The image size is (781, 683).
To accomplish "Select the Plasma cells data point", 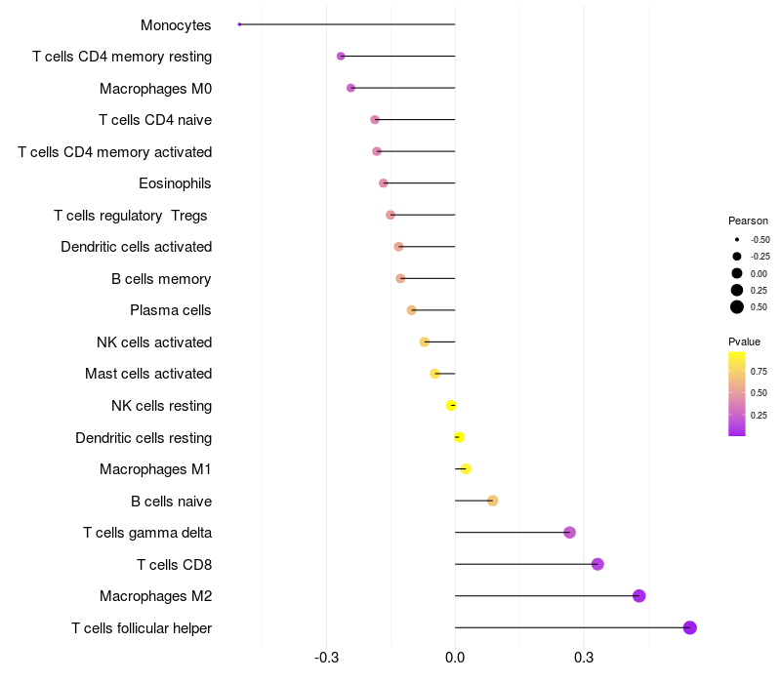I will click(x=412, y=310).
